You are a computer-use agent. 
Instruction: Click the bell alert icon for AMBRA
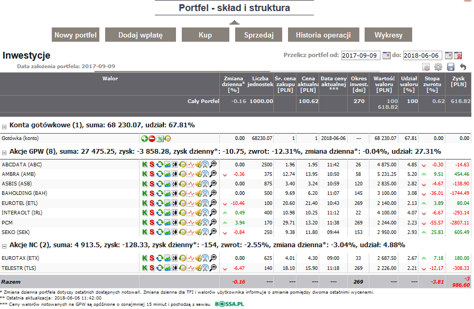point(198,174)
